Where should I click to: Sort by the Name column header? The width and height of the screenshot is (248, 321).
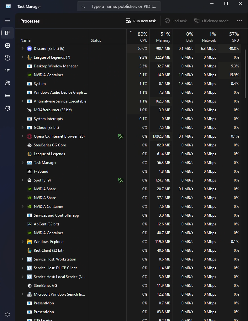52,36
